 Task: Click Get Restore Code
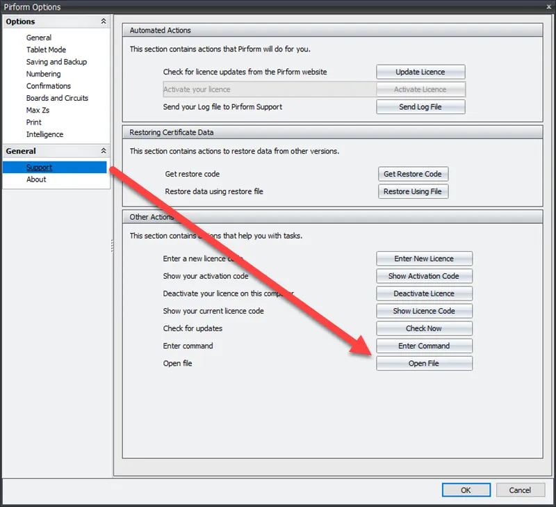pos(413,174)
